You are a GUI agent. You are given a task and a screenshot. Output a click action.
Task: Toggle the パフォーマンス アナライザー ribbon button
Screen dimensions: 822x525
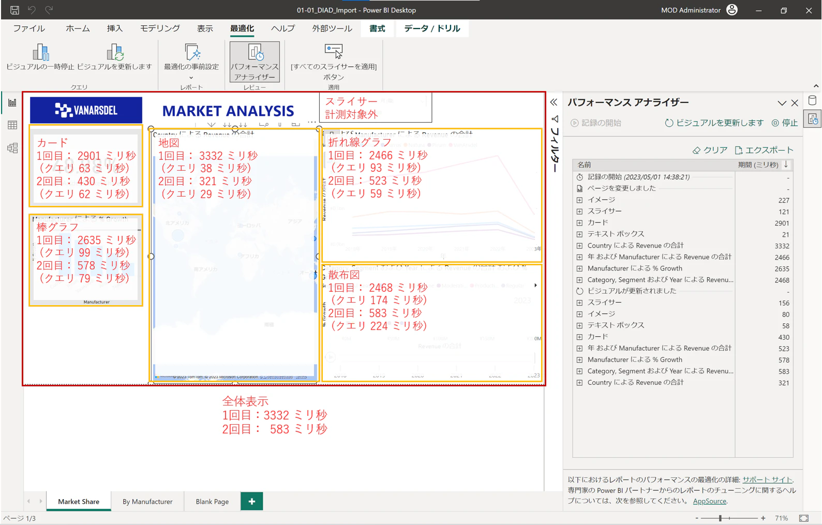point(255,62)
